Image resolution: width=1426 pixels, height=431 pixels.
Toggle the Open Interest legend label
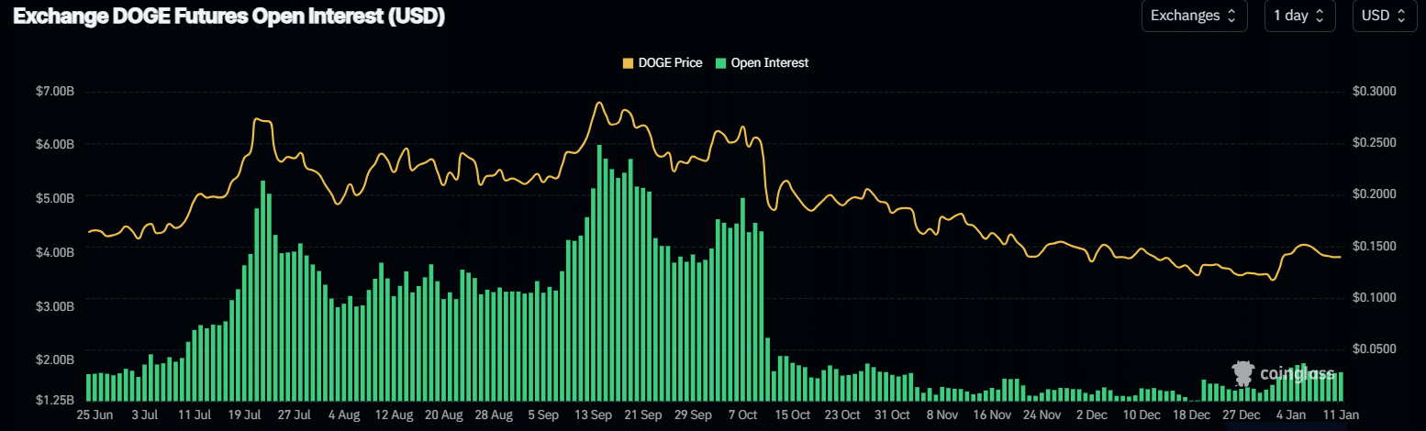769,63
